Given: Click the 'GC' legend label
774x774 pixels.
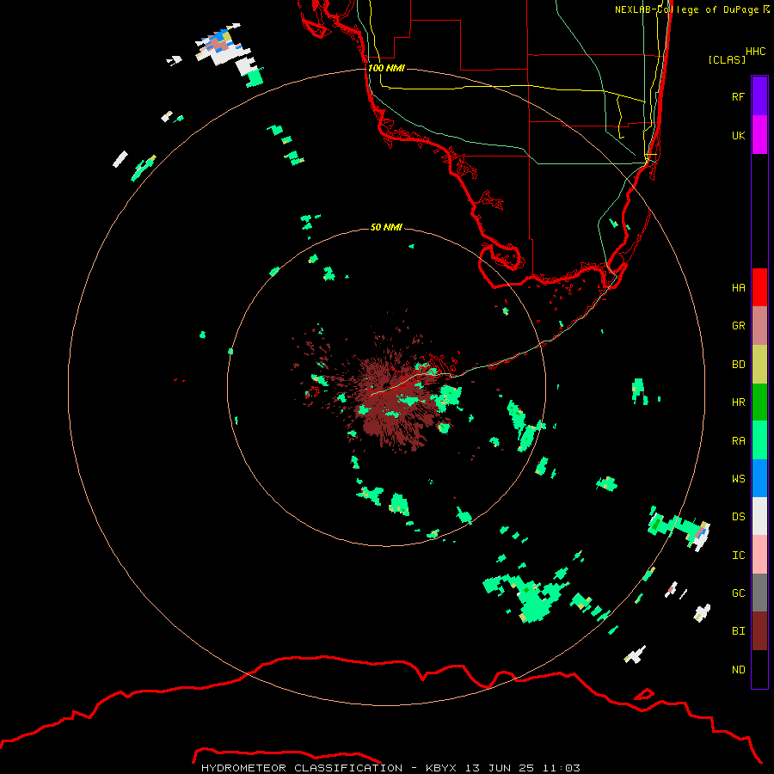Looking at the screenshot, I should pos(738,593).
